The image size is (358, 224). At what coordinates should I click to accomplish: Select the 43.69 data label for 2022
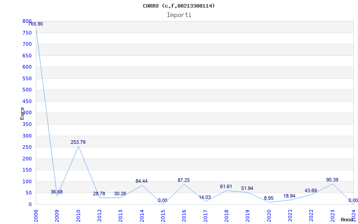[311, 191]
